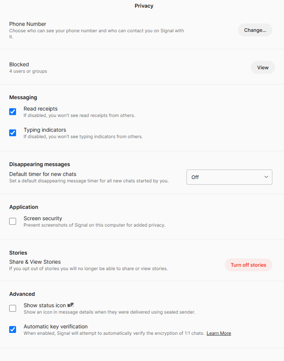Viewport: 284px width, 361px height.
Task: Enable the Screen security checkbox
Action: pyautogui.click(x=13, y=221)
